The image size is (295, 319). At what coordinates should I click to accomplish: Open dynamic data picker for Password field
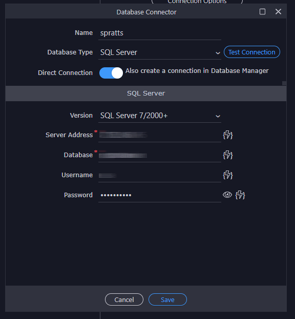click(240, 195)
